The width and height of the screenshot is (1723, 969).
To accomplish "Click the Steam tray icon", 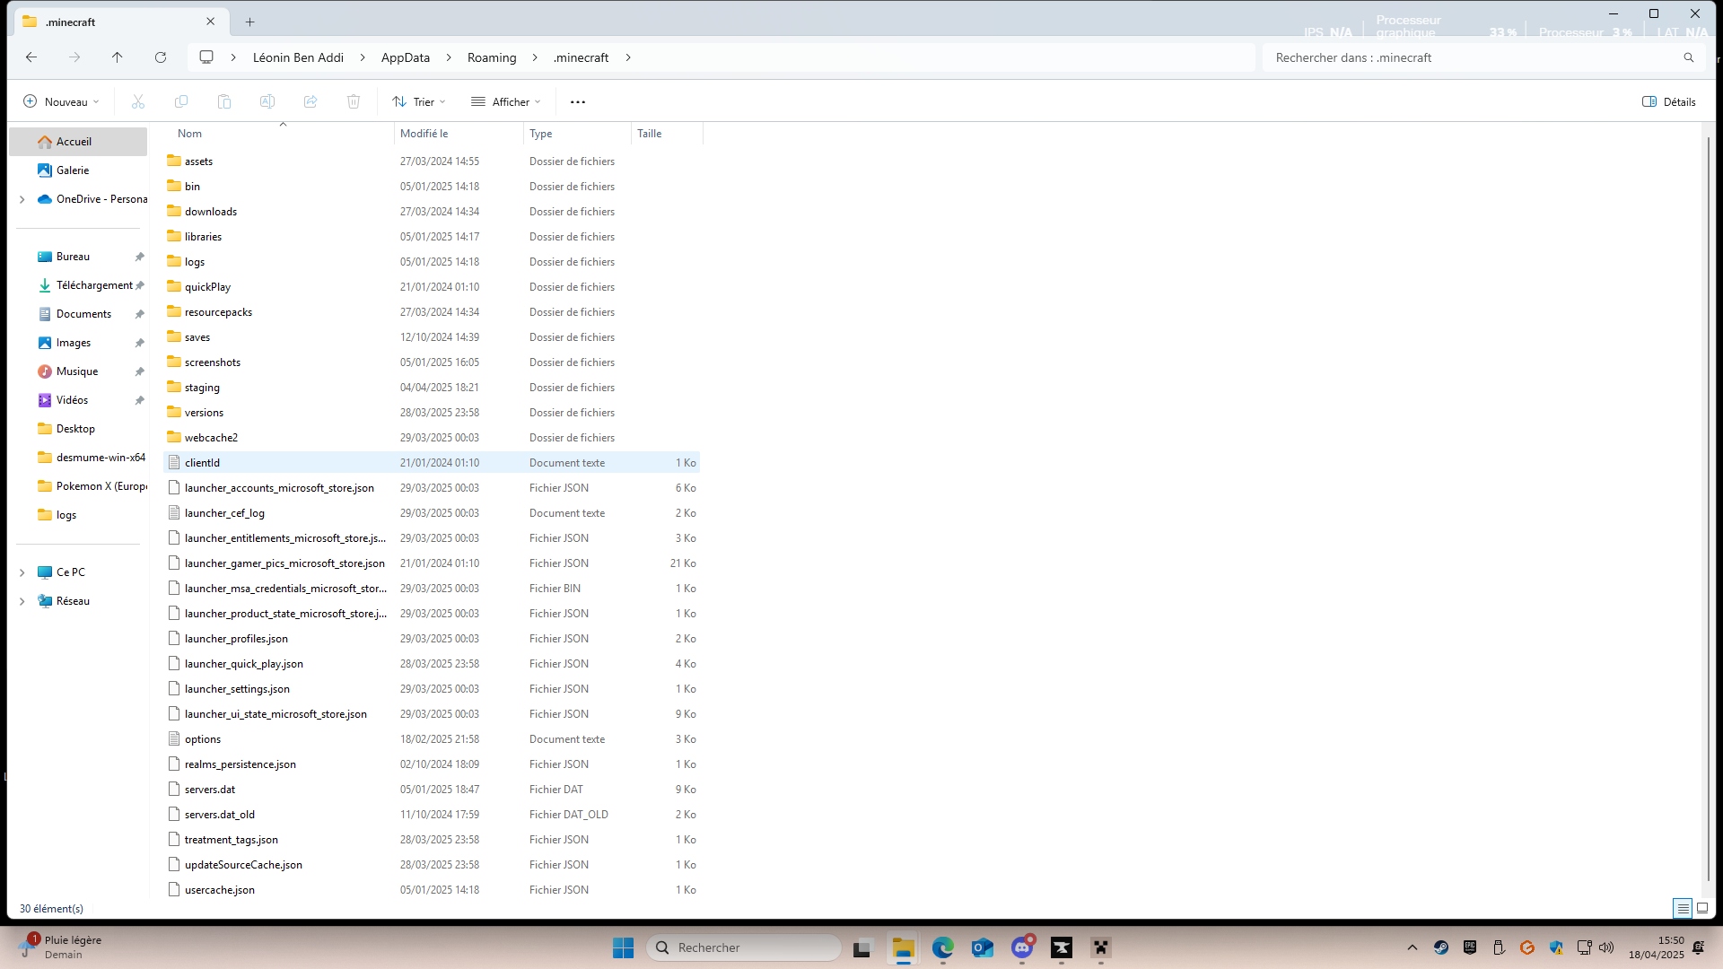I will pyautogui.click(x=1441, y=947).
